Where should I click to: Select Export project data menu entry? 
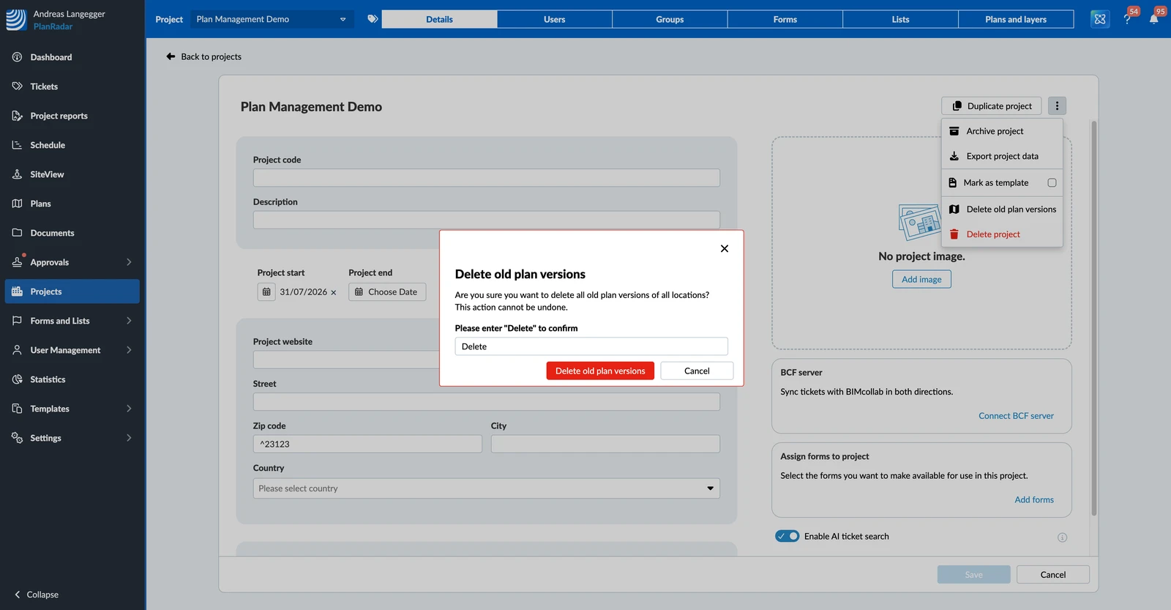[1002, 156]
